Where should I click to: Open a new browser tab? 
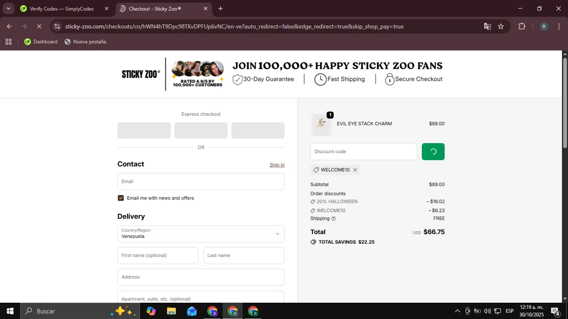pos(220,9)
